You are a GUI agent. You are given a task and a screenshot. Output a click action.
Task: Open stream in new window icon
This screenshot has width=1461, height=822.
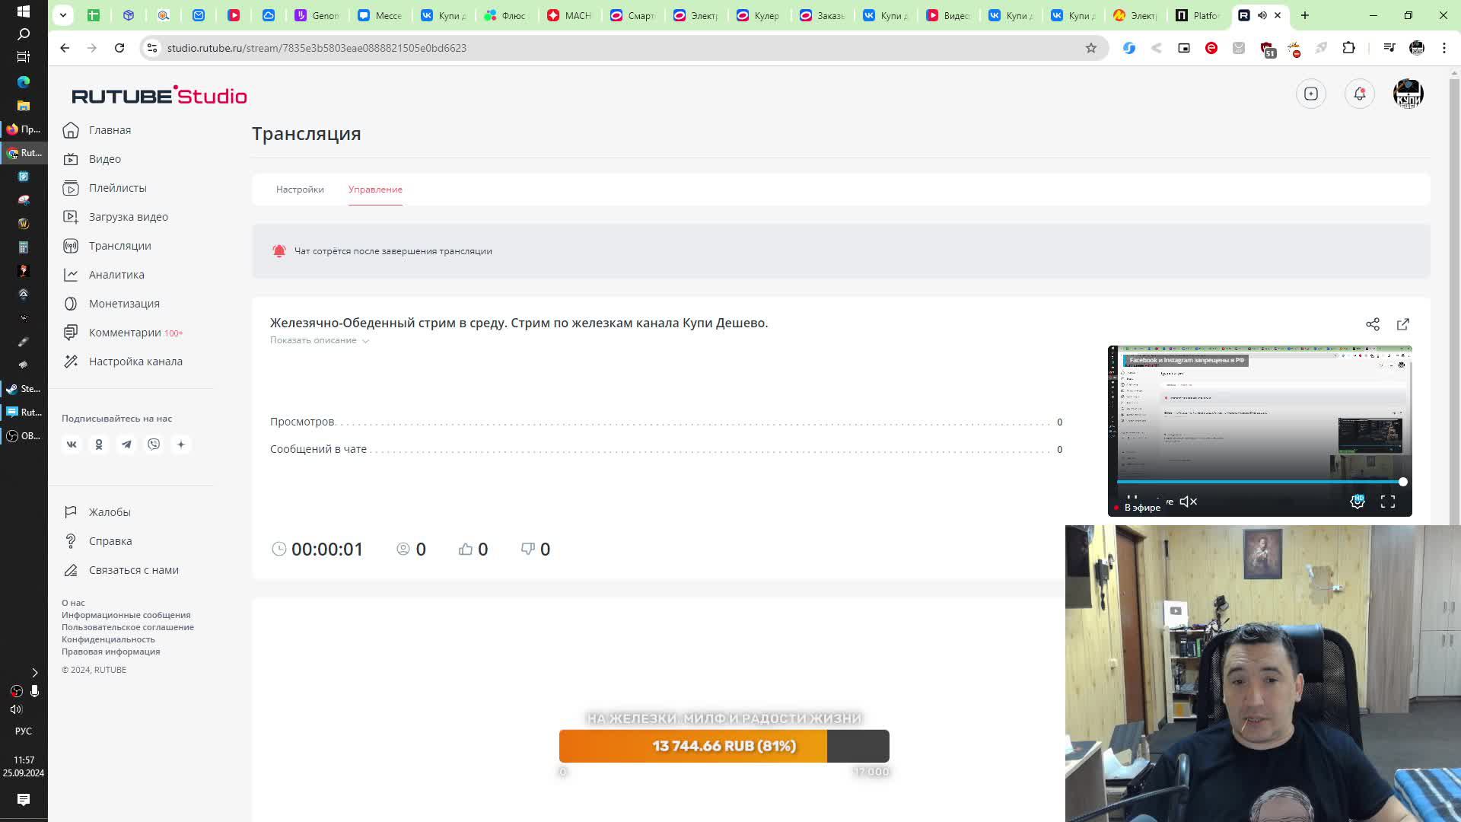(x=1402, y=324)
